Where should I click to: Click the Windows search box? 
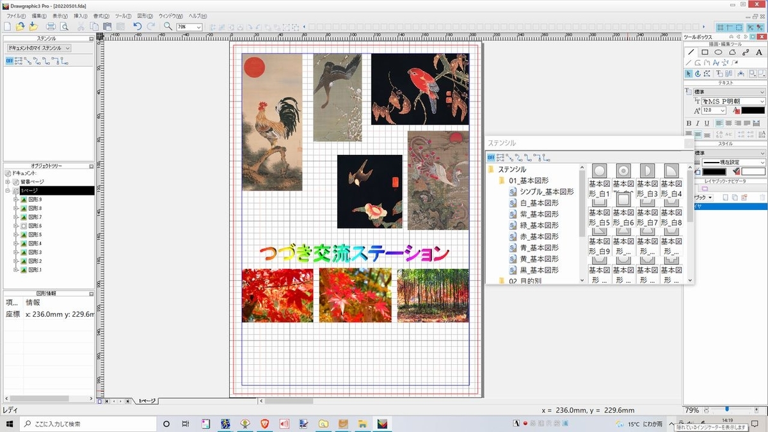tap(88, 424)
